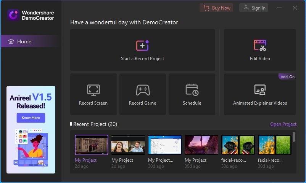Image resolution: width=306 pixels, height=183 pixels.
Task: Click the Record Screen monitor icon
Action: pyautogui.click(x=93, y=90)
